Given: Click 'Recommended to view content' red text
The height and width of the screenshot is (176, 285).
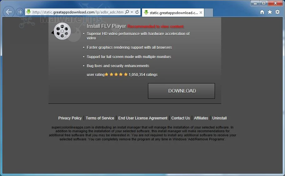Looking at the screenshot, I should pyautogui.click(x=155, y=27).
